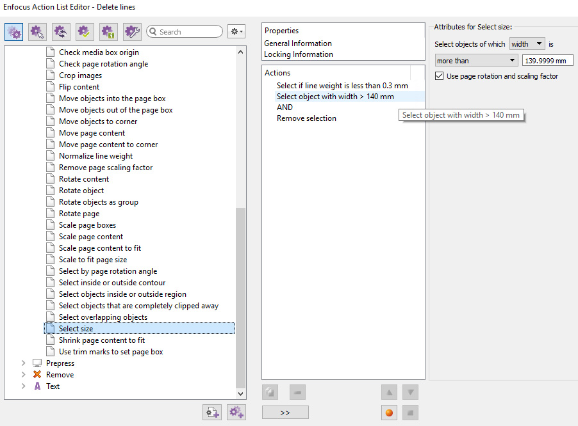Click the page icon beside 'Scale page content'

51,237
